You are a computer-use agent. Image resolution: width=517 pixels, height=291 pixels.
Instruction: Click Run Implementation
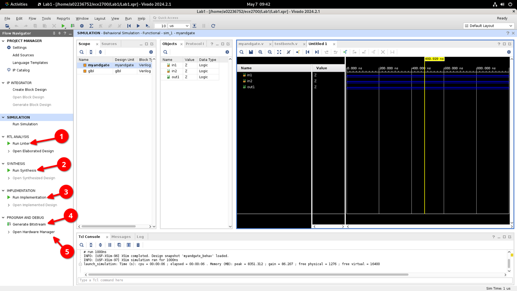pos(29,197)
